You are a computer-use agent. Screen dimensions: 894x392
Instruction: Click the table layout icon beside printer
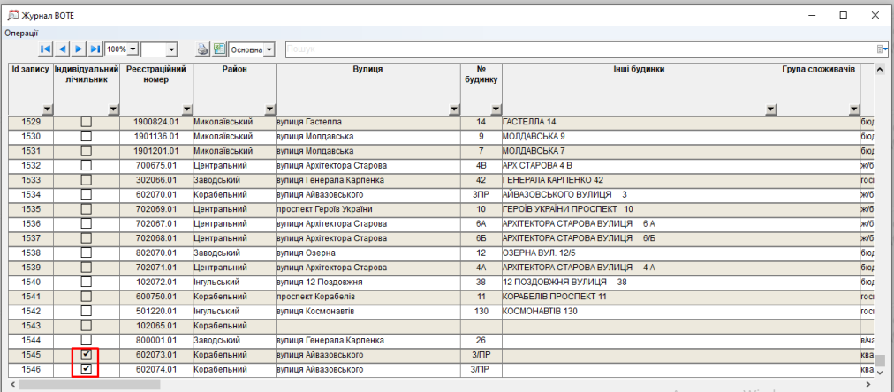click(219, 49)
